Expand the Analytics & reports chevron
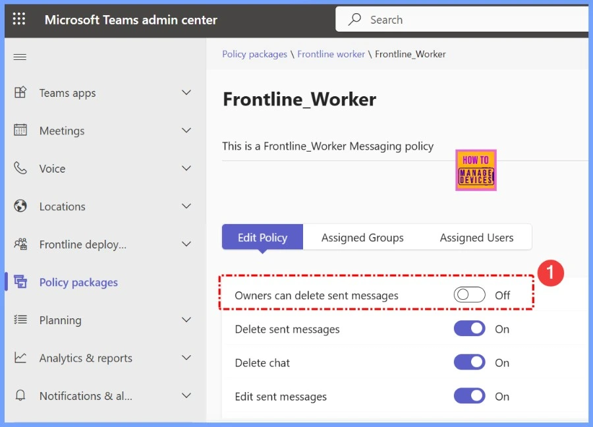The height and width of the screenshot is (427, 593). 186,357
